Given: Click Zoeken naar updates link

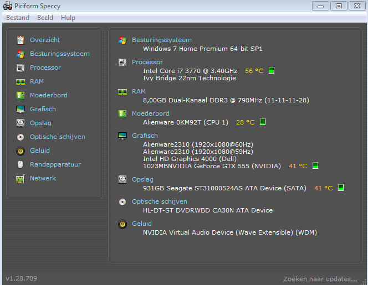Looking at the screenshot, I should coord(320,279).
